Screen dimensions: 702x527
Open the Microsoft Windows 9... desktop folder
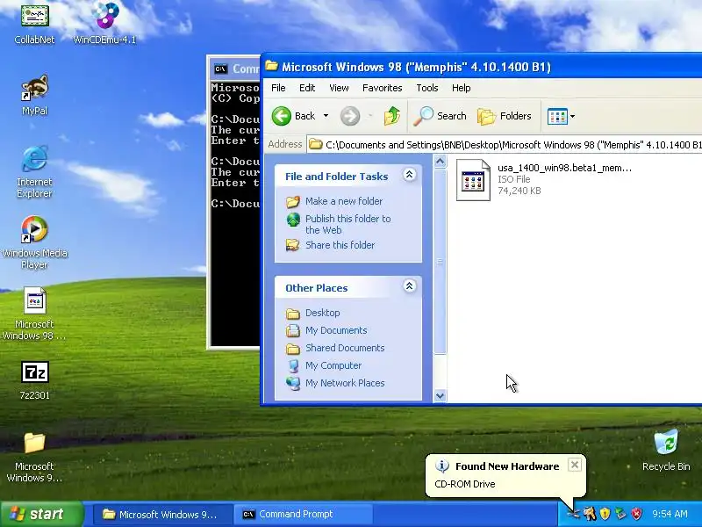click(x=34, y=457)
